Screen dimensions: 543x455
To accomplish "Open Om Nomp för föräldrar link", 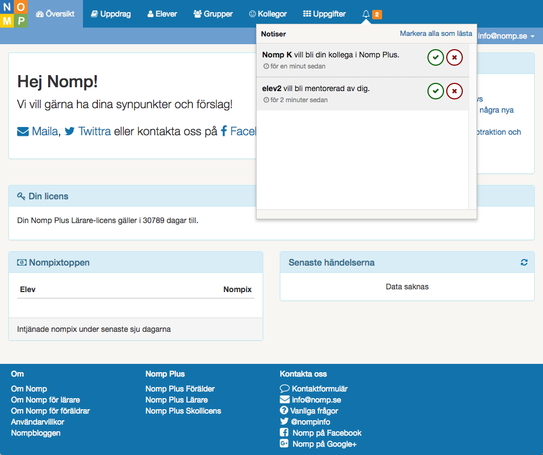I will coord(50,411).
